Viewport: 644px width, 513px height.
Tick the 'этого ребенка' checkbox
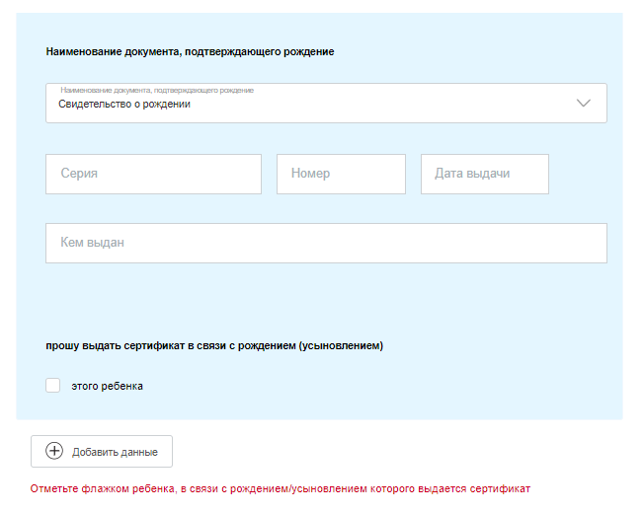coord(53,386)
